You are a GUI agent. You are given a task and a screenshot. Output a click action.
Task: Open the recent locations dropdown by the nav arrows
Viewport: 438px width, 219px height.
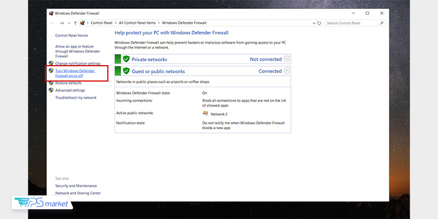click(x=69, y=23)
